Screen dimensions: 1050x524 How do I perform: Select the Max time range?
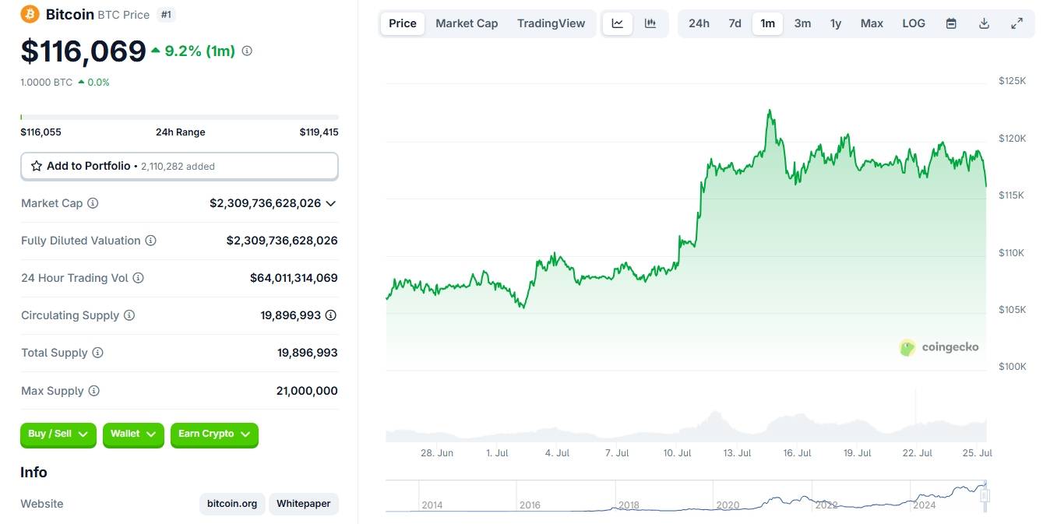(872, 23)
